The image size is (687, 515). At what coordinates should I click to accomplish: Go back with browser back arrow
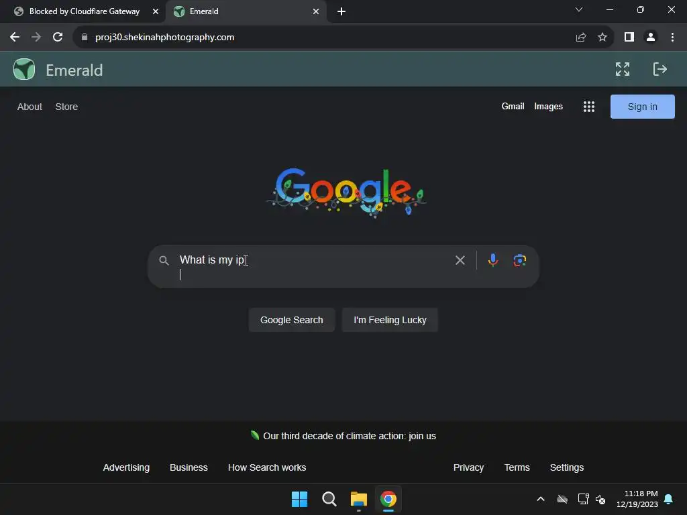(15, 38)
